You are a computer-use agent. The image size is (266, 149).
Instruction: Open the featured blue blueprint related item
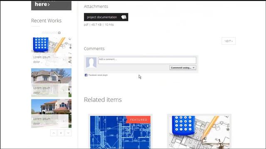[120, 132]
